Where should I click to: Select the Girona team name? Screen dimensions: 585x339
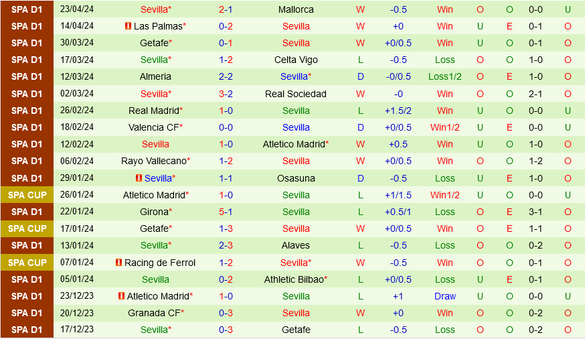(153, 212)
